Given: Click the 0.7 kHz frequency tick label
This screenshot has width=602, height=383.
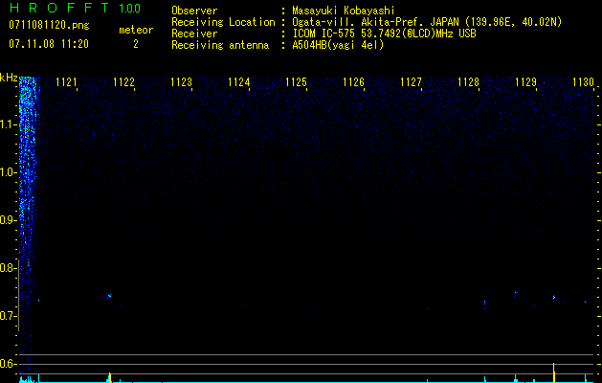Looking at the screenshot, I should (9, 316).
